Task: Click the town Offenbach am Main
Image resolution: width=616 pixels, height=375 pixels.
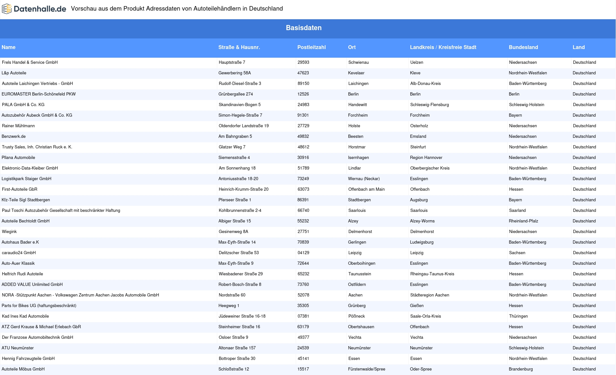Action: tap(367, 189)
